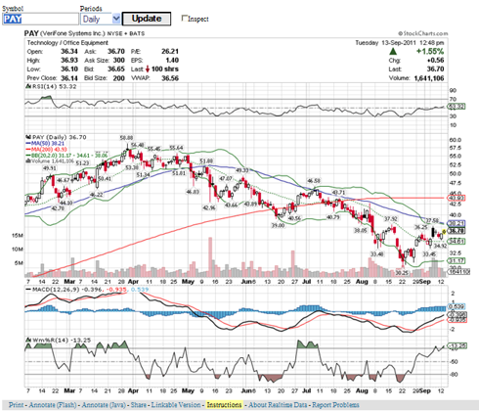This screenshot has height=411, width=479.
Task: Click the 34.61 Bollinger middle tag
Action: coord(457,242)
